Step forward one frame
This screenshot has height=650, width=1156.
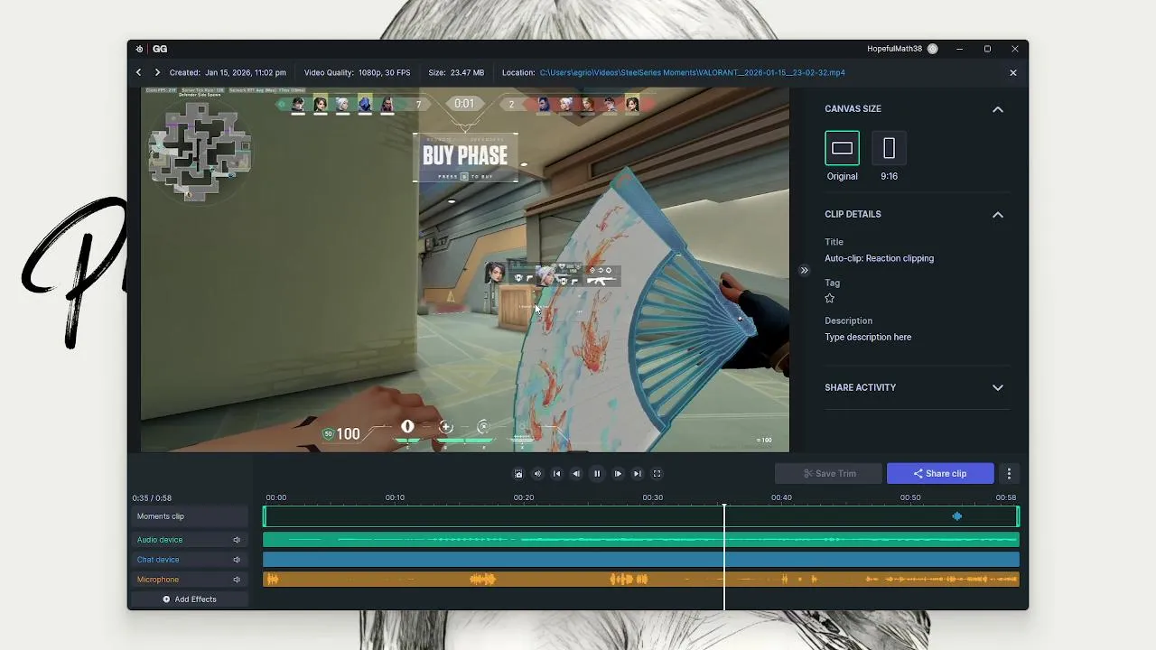point(618,473)
